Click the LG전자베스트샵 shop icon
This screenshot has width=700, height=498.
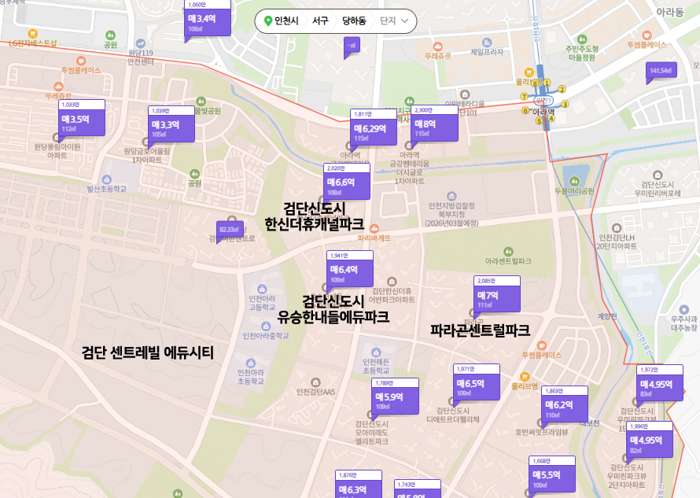point(32,34)
